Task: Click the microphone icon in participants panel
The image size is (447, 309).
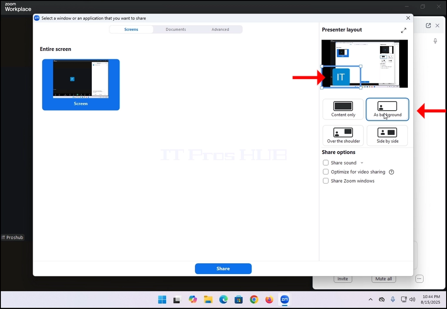Action: [x=435, y=41]
